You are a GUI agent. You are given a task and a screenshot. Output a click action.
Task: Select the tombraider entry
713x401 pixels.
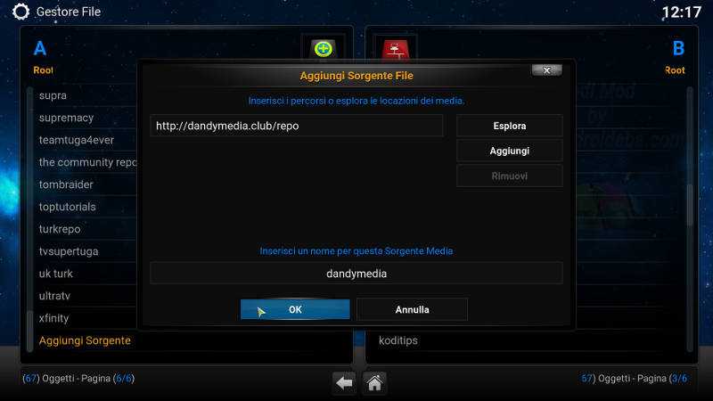click(66, 184)
